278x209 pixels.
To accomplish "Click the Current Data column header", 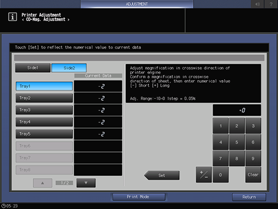I will coord(98,75).
